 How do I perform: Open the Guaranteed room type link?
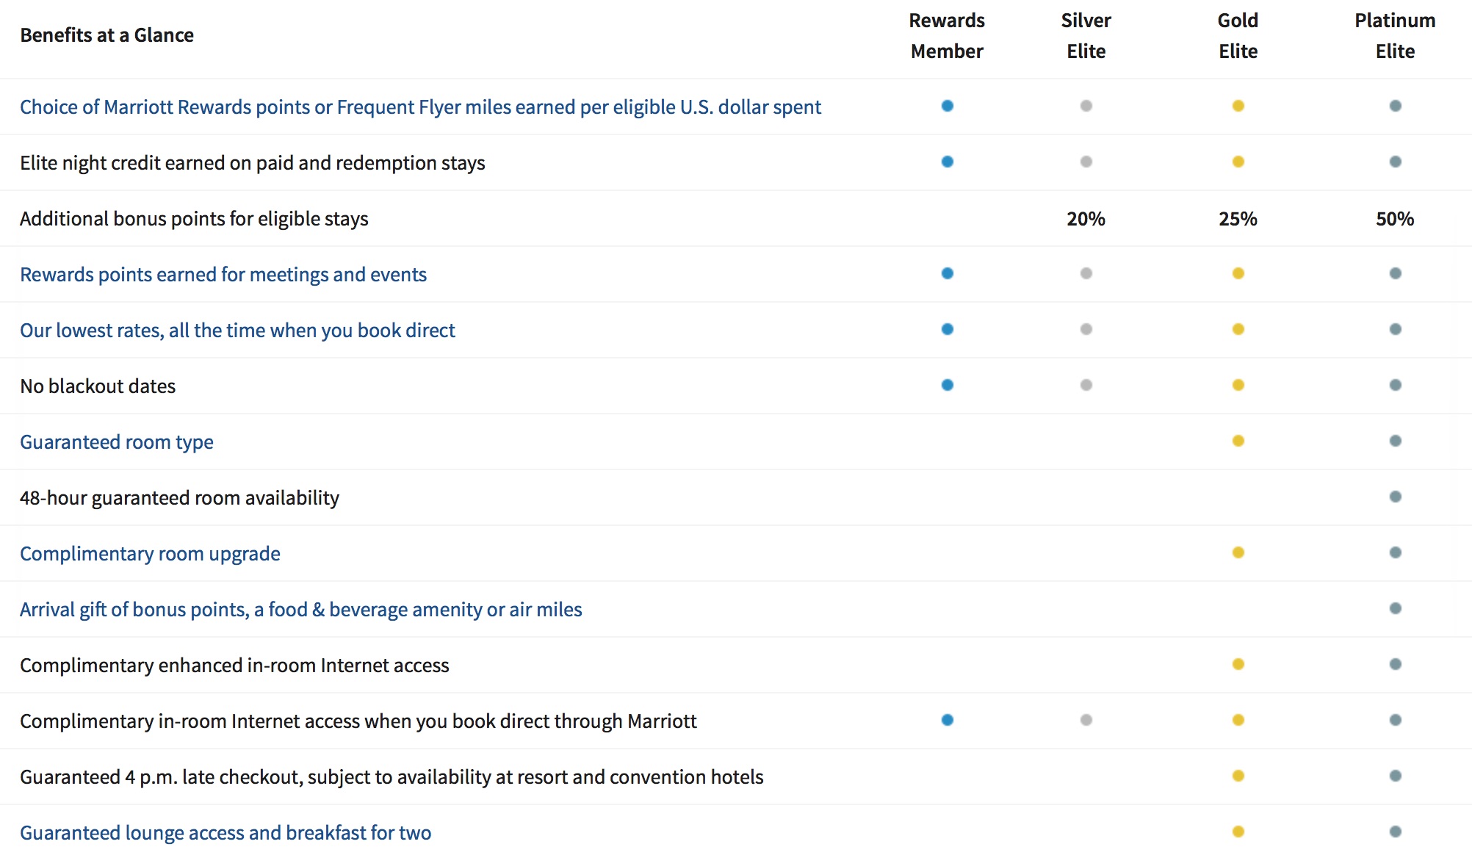pos(117,442)
